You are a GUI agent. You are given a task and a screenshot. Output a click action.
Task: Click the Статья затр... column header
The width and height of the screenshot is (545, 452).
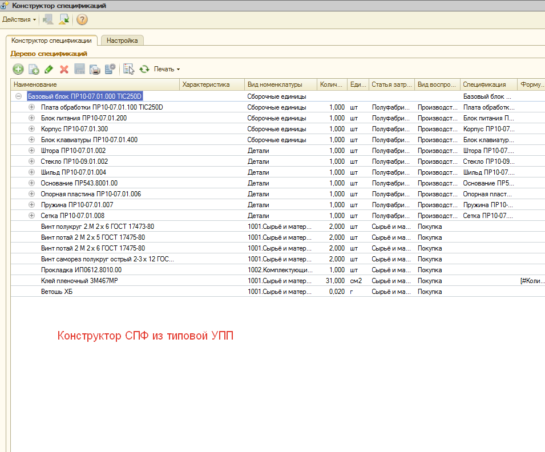click(x=391, y=84)
